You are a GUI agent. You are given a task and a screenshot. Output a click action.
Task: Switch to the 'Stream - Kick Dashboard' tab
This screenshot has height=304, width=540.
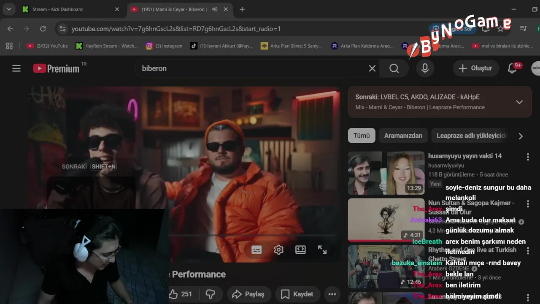click(70, 9)
